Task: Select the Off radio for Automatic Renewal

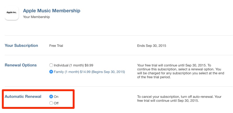Action: (51, 103)
